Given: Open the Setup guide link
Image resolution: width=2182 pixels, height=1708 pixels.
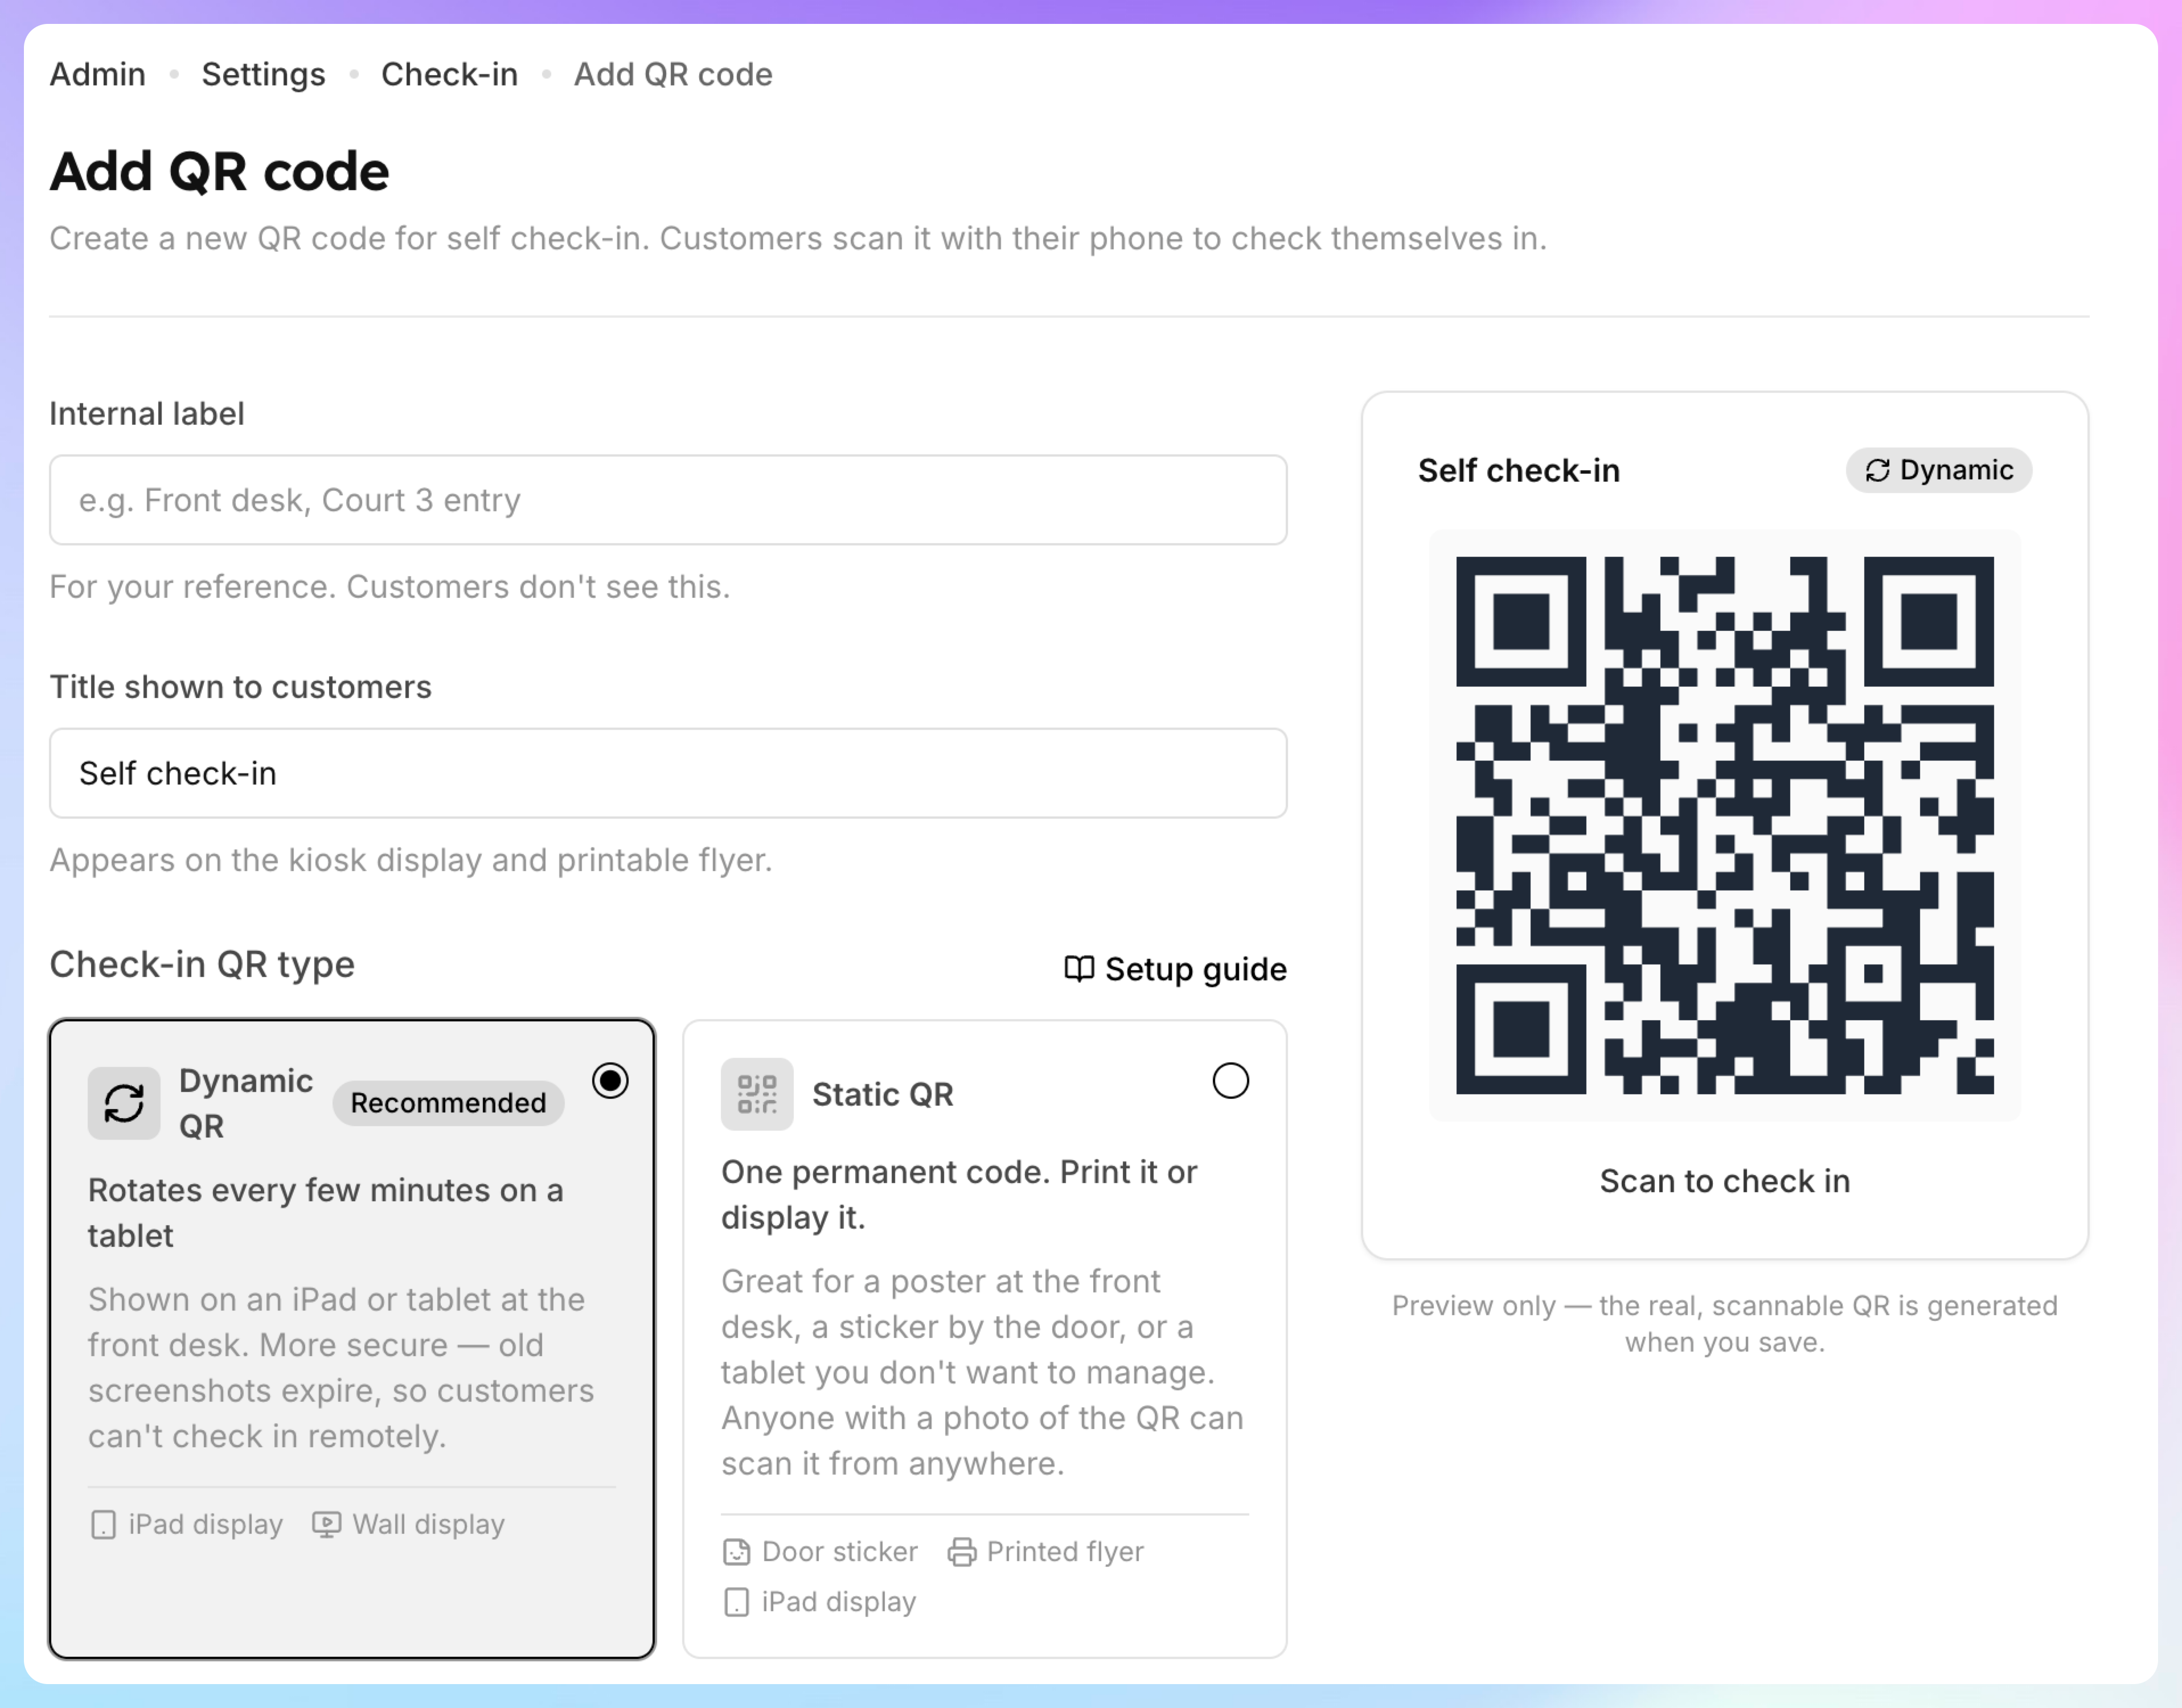Looking at the screenshot, I should point(1176,969).
